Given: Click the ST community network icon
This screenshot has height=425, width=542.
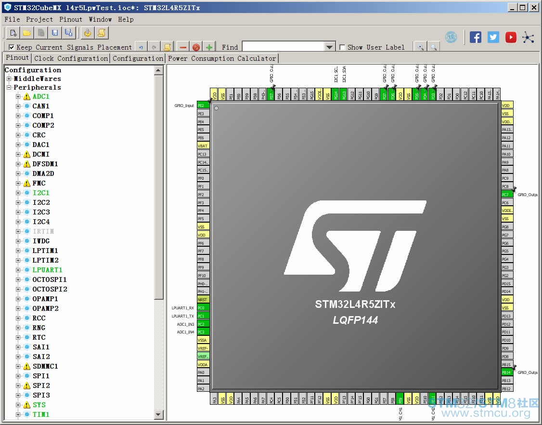Looking at the screenshot, I should [528, 37].
